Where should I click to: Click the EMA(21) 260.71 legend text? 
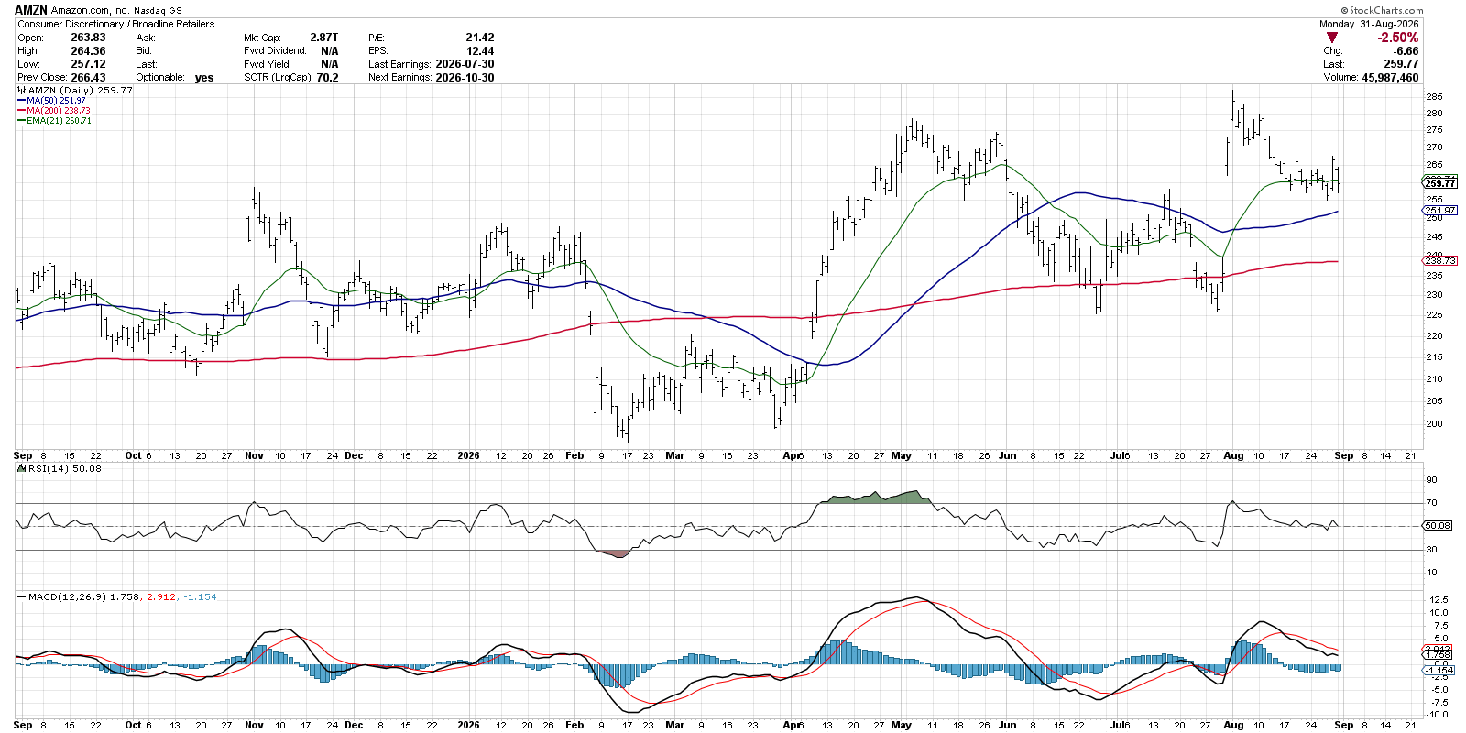coord(60,121)
